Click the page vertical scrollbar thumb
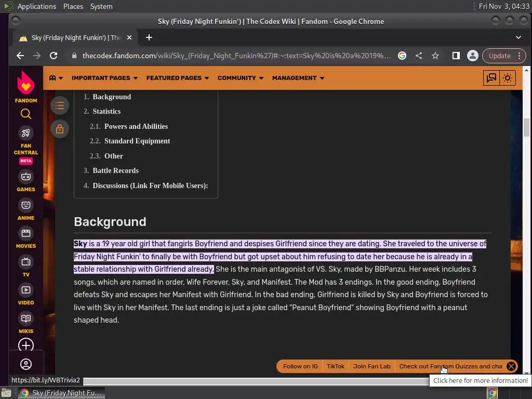Image resolution: width=532 pixels, height=399 pixels. [526, 128]
